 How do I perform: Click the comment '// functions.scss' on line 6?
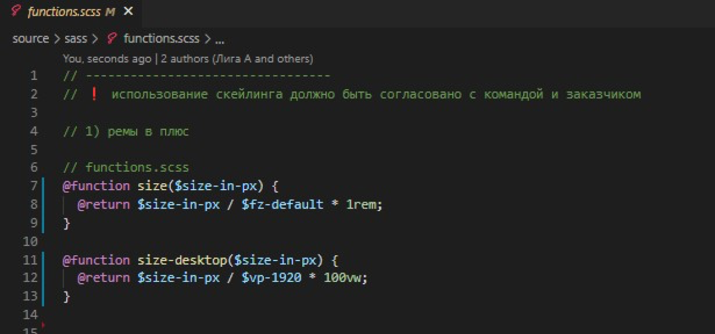pyautogui.click(x=126, y=168)
